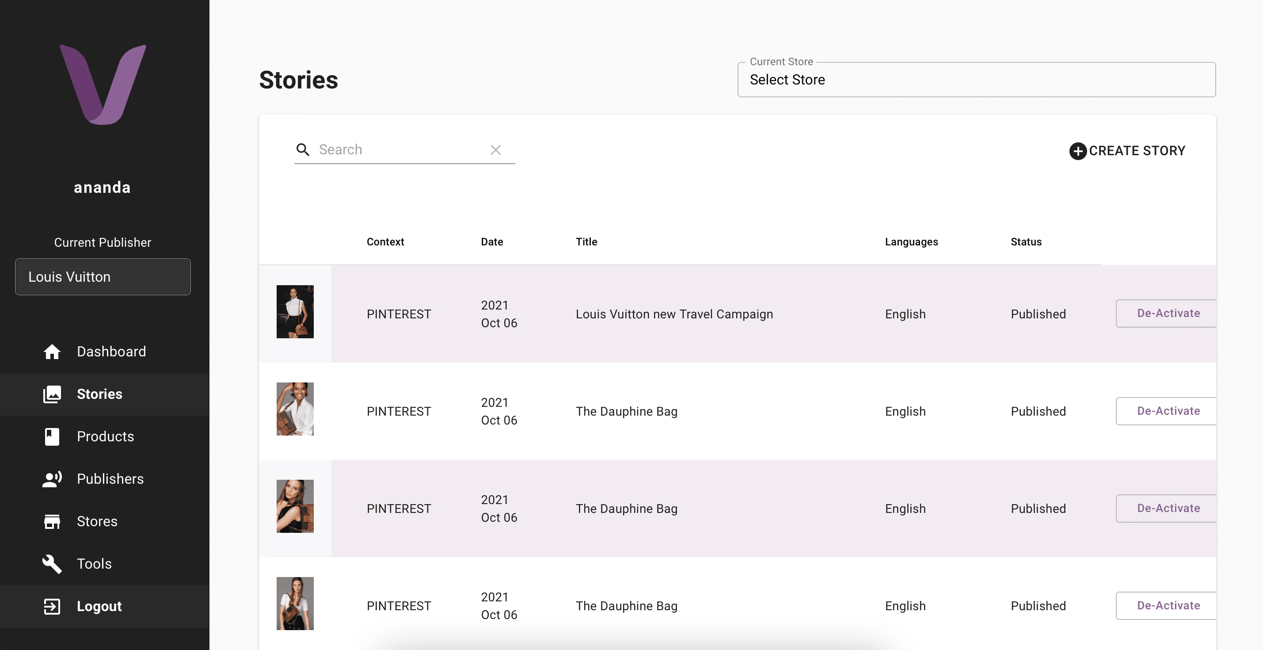Viewport: 1263px width, 650px height.
Task: De-Activate the Louis Vuitton Travel Campaign story
Action: [x=1168, y=314]
